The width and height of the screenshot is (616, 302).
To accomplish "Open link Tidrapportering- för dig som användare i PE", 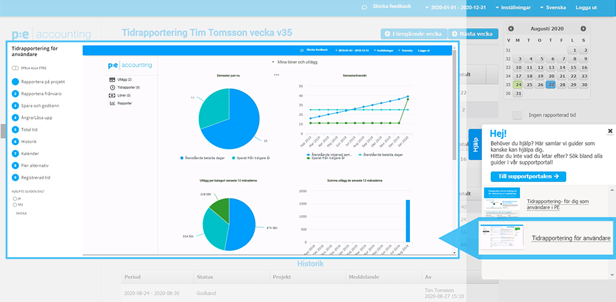I will click(558, 204).
